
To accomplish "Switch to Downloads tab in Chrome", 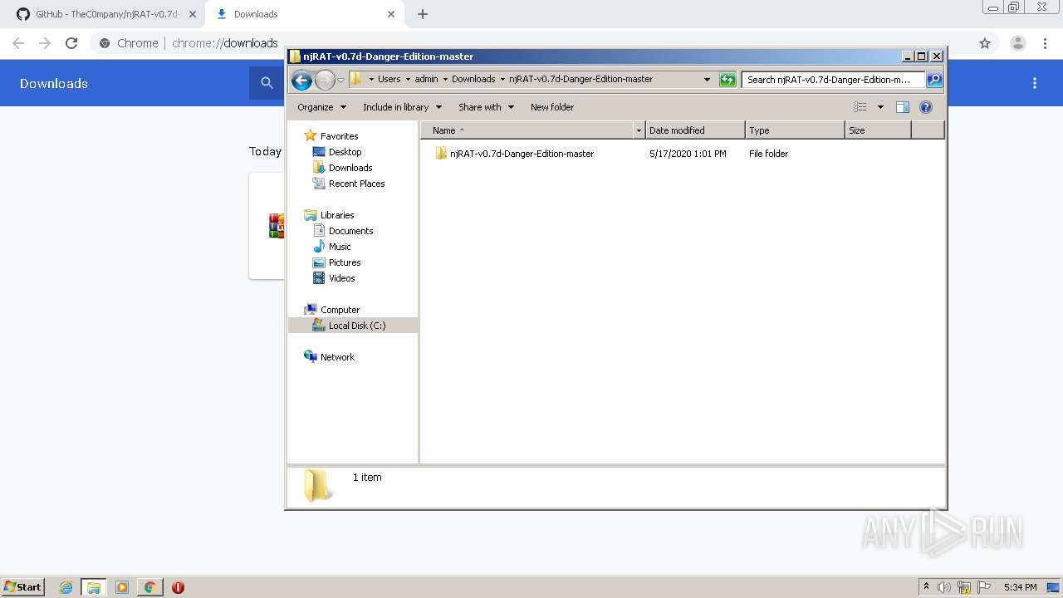I will point(304,14).
